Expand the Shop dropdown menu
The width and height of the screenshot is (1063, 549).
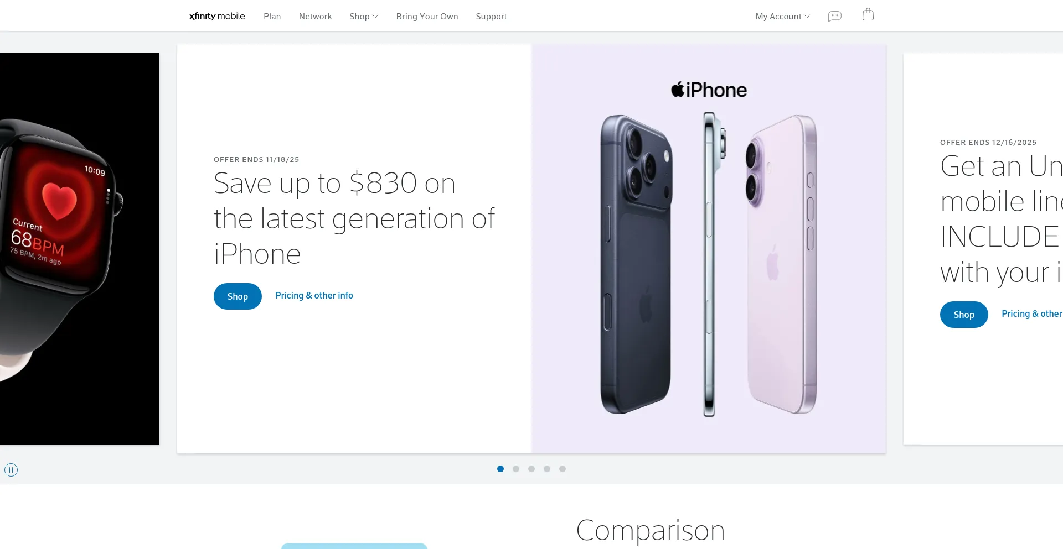pyautogui.click(x=364, y=17)
